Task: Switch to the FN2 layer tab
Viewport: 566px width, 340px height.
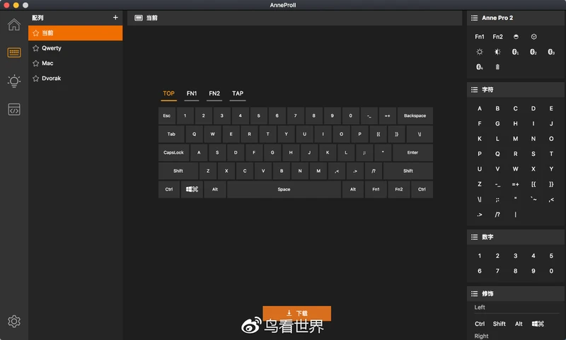Action: (x=214, y=93)
